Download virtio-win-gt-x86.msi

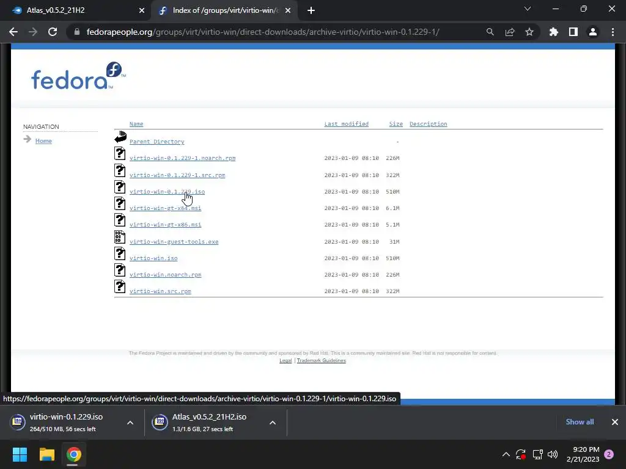165,225
